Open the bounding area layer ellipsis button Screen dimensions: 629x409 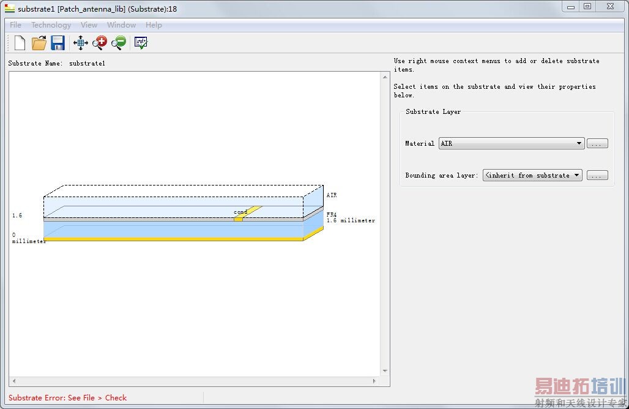[x=597, y=175]
